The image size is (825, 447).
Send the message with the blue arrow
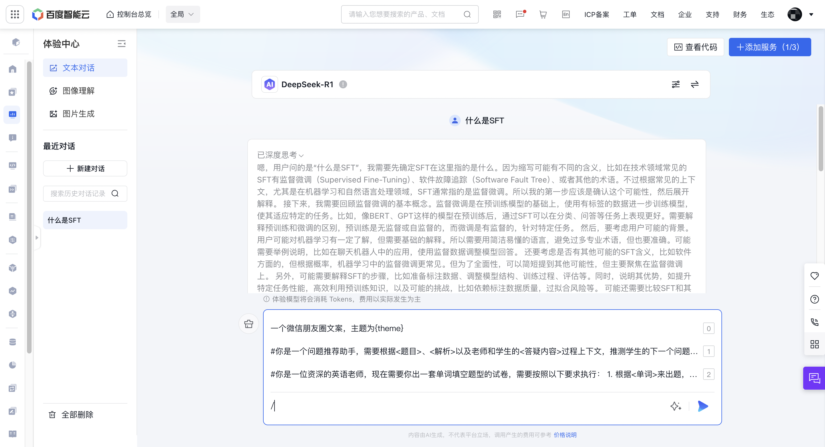[703, 406]
